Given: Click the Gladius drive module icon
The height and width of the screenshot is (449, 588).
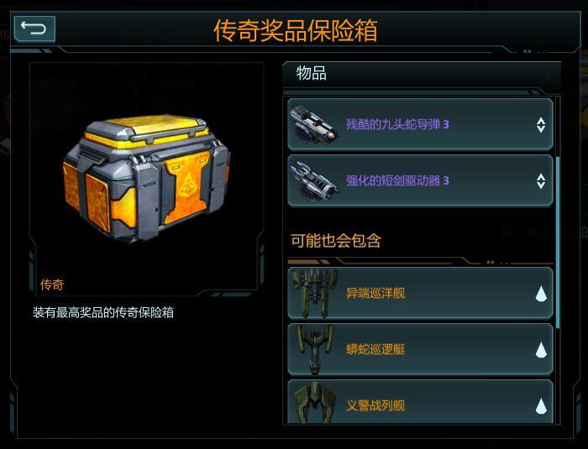Looking at the screenshot, I should (314, 181).
